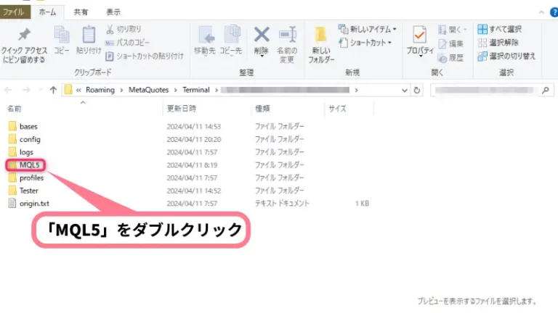The image size is (558, 313).
Task: Select the MQL5 folder
Action: [28, 165]
